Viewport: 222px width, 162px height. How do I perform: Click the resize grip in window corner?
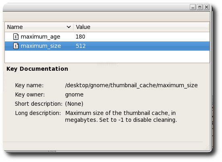click(x=207, y=148)
